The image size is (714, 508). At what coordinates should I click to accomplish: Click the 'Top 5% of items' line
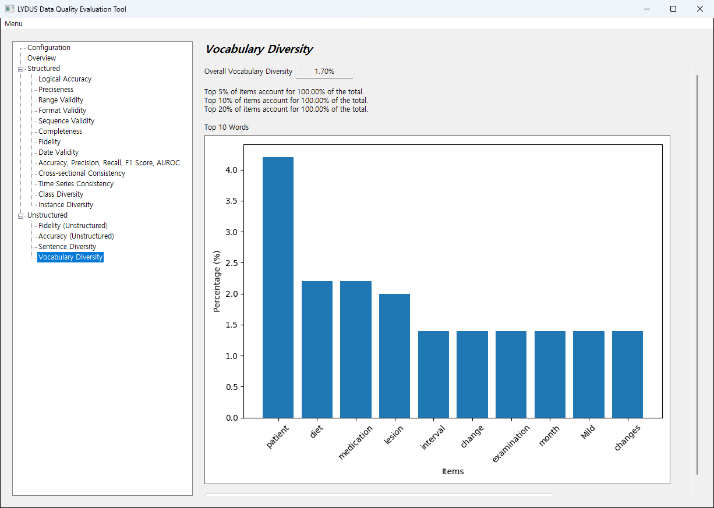(284, 92)
